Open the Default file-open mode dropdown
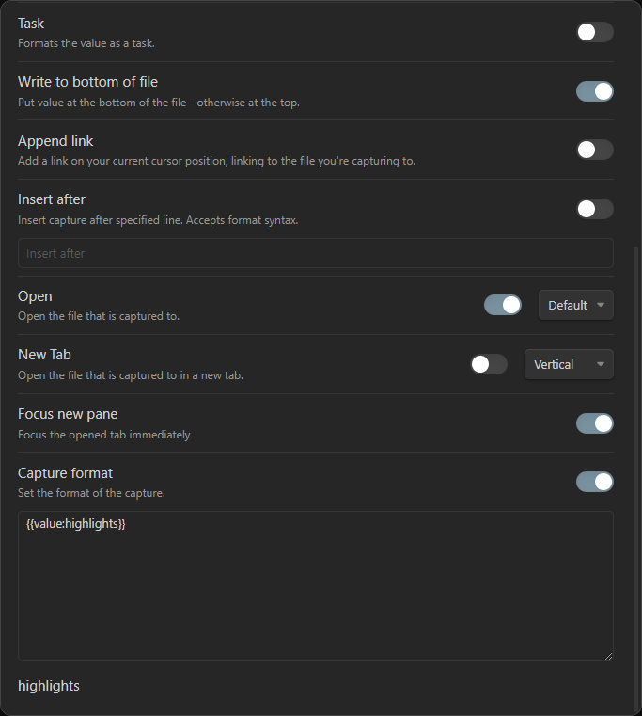Screen dimensions: 642x716 pos(576,305)
